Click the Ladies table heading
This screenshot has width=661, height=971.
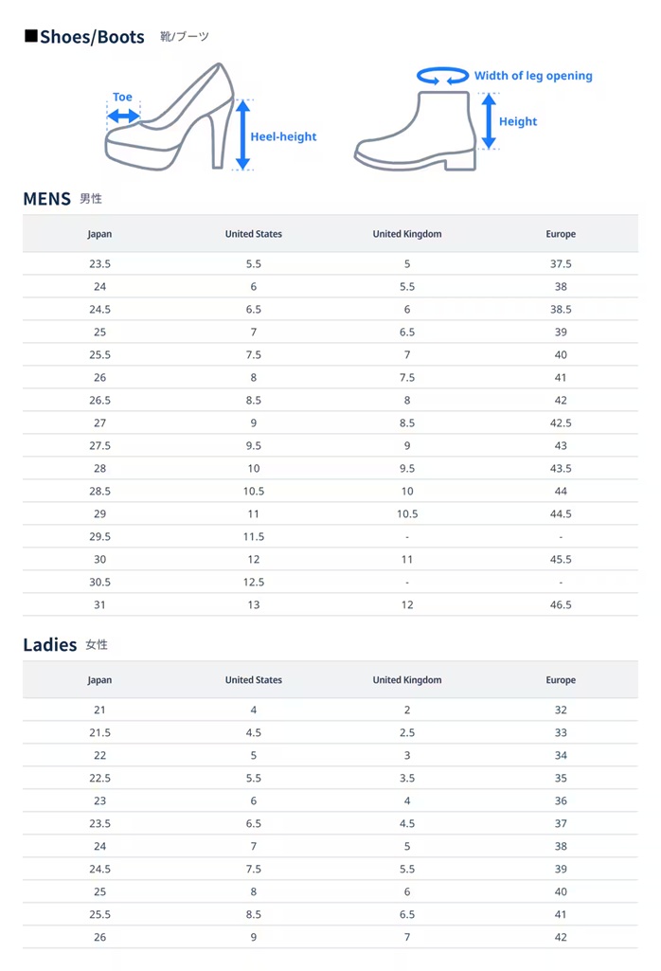[x=50, y=644]
